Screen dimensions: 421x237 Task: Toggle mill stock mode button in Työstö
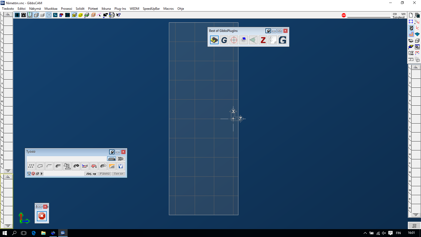112,159
